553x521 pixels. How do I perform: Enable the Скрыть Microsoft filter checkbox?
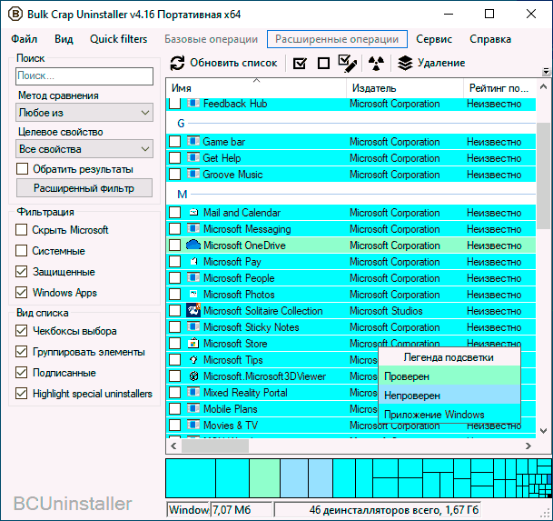pos(22,230)
